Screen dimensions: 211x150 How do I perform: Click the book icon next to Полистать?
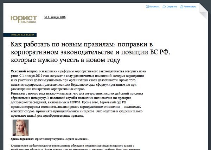tap(147, 7)
